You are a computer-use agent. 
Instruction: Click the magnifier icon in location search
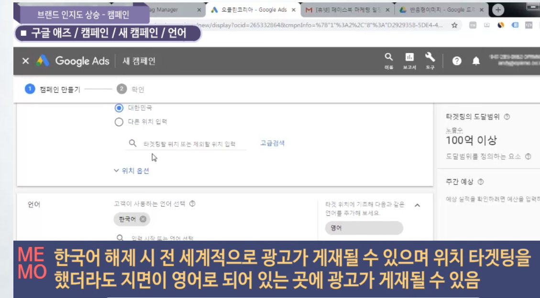point(132,143)
